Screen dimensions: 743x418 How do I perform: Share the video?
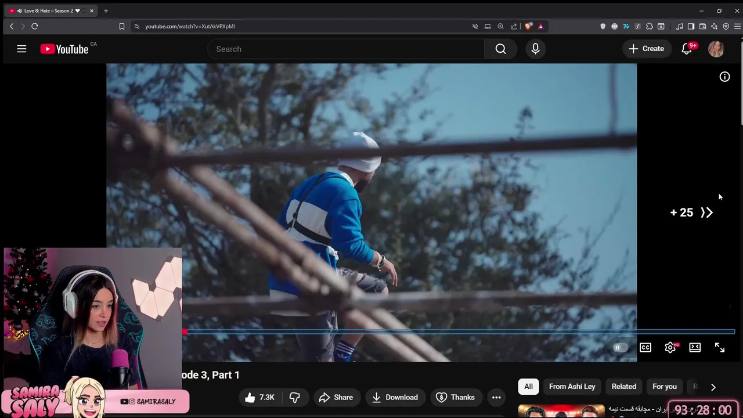(336, 397)
